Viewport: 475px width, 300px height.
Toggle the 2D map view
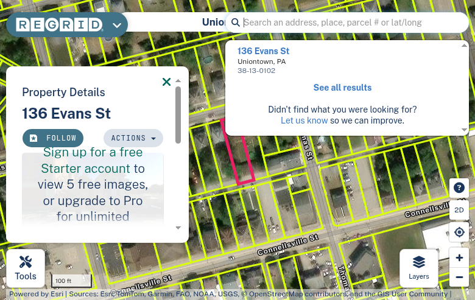point(459,210)
